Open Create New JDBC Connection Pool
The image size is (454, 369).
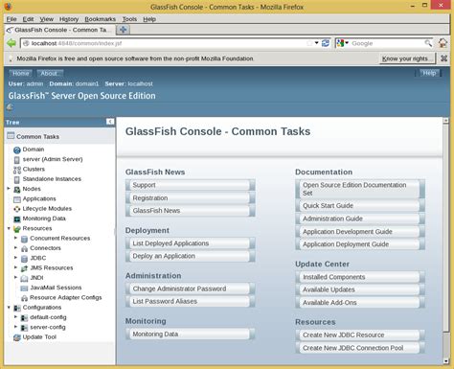360,348
